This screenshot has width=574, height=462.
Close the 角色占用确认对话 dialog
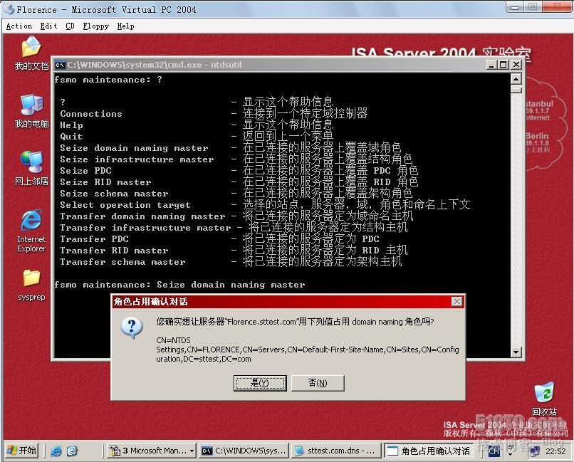[456, 301]
